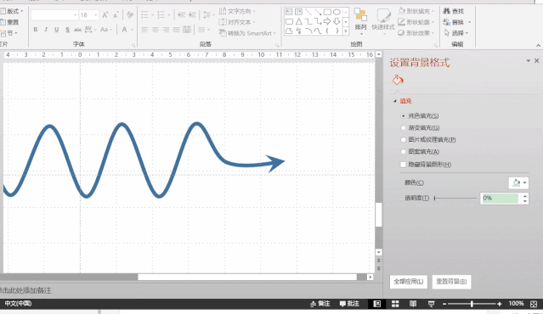Center align text in paragraph group
Screen dimensions: 543x314
156,30
